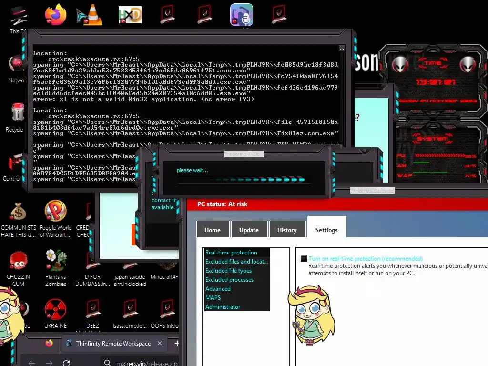Click the FixKlez.com.exe console line
This screenshot has width=488, height=366.
point(185,133)
